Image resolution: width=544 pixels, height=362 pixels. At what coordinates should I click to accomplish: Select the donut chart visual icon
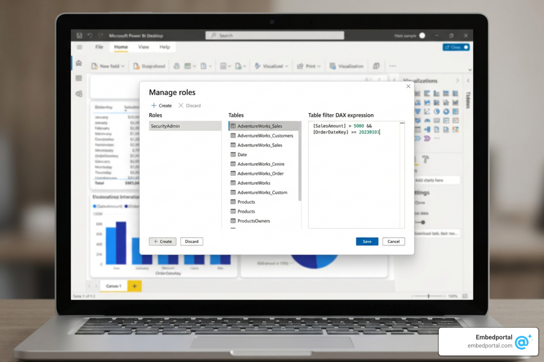click(x=446, y=111)
